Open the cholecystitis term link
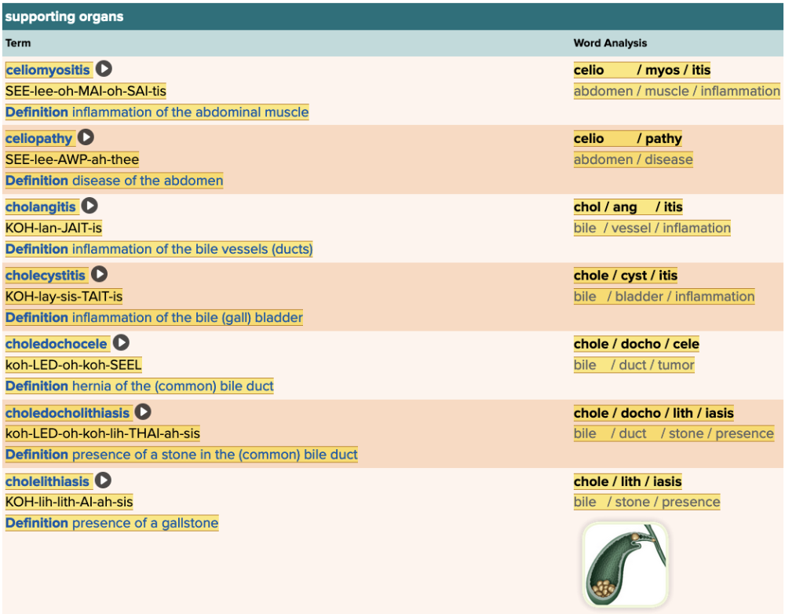The height and width of the screenshot is (614, 785). pyautogui.click(x=46, y=276)
